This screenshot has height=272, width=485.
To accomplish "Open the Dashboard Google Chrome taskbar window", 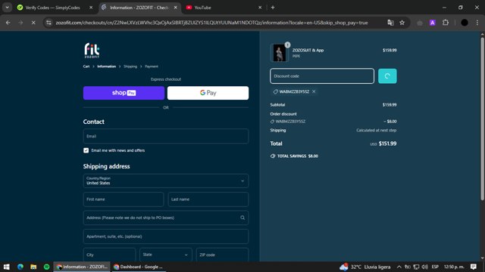I will 138,267.
